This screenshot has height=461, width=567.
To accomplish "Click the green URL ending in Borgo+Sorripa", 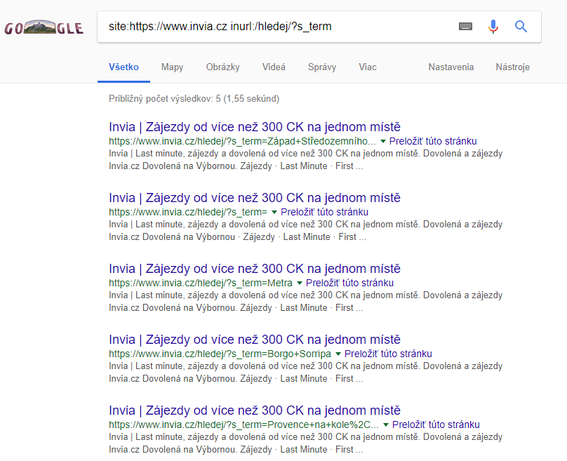I will pos(220,354).
